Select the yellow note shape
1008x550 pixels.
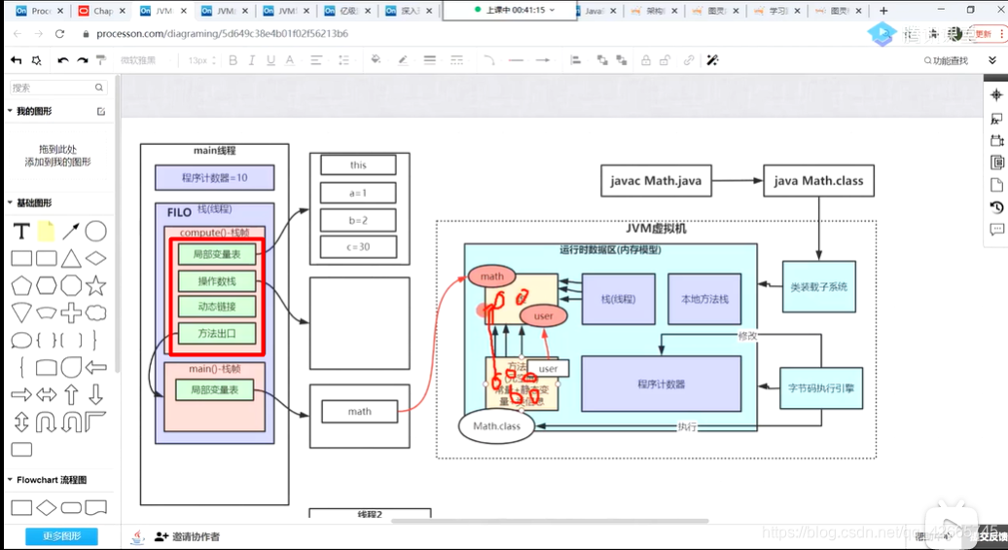point(47,231)
